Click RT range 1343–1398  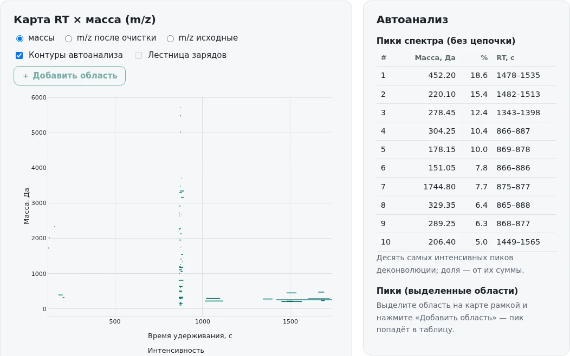(x=519, y=113)
